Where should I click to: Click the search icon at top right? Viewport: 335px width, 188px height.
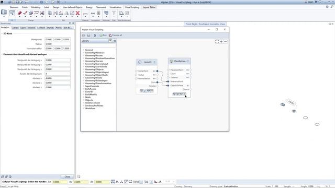point(332,7)
